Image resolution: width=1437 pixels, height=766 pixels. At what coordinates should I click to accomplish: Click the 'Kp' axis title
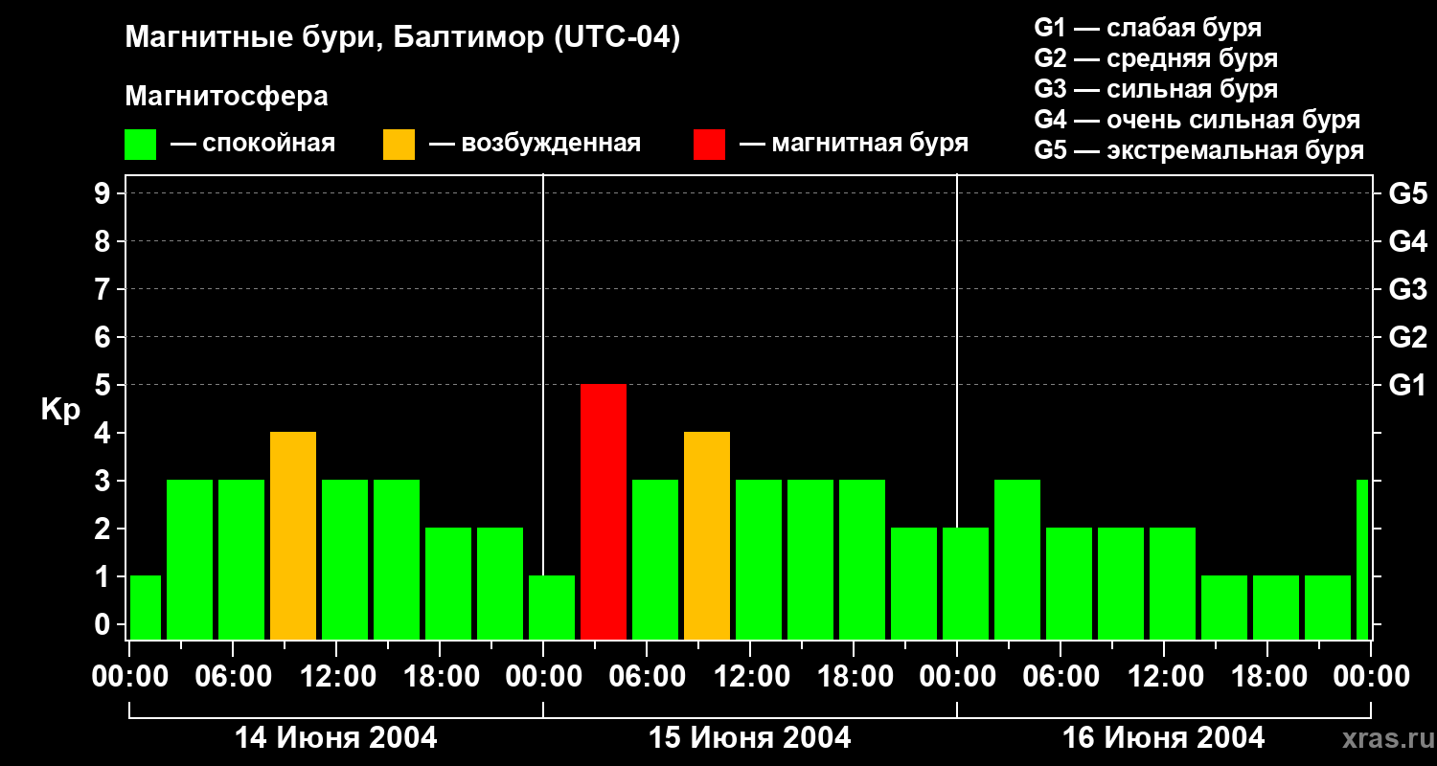point(60,409)
